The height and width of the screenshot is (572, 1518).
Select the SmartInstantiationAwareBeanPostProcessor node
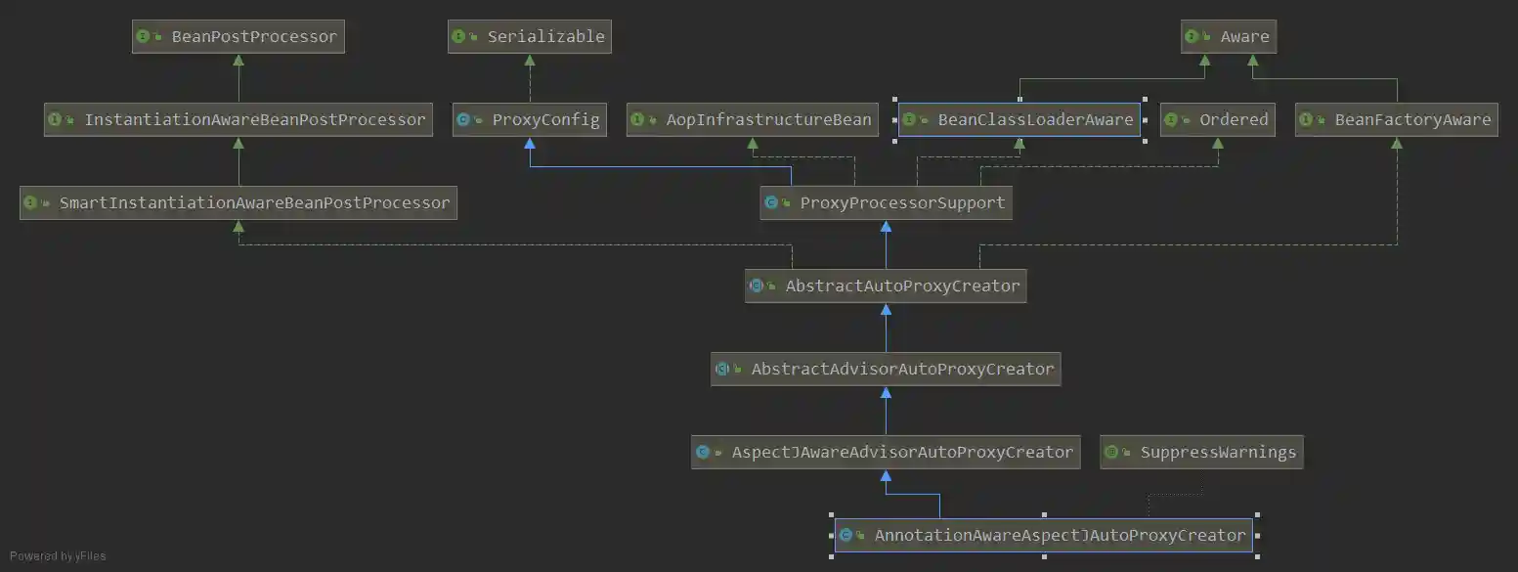click(239, 203)
